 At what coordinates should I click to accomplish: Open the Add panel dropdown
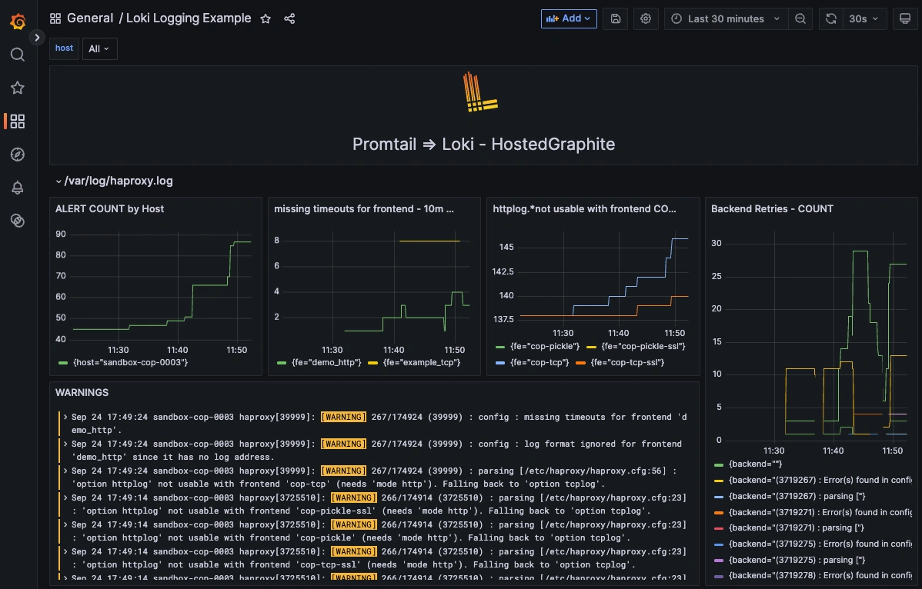(x=569, y=18)
